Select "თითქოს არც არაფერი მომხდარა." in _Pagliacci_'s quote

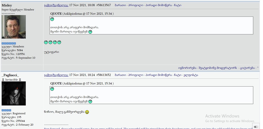click(74, 97)
